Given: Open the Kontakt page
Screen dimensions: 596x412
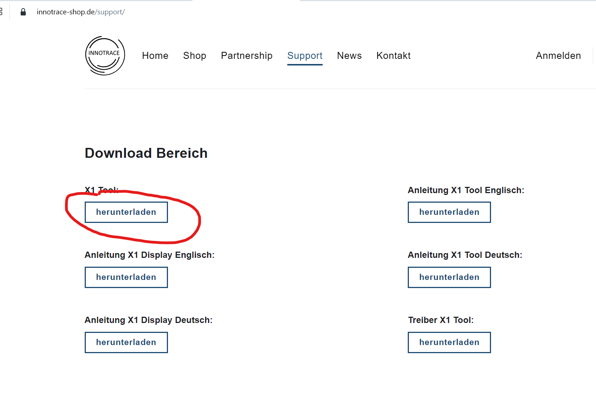Looking at the screenshot, I should click(393, 56).
